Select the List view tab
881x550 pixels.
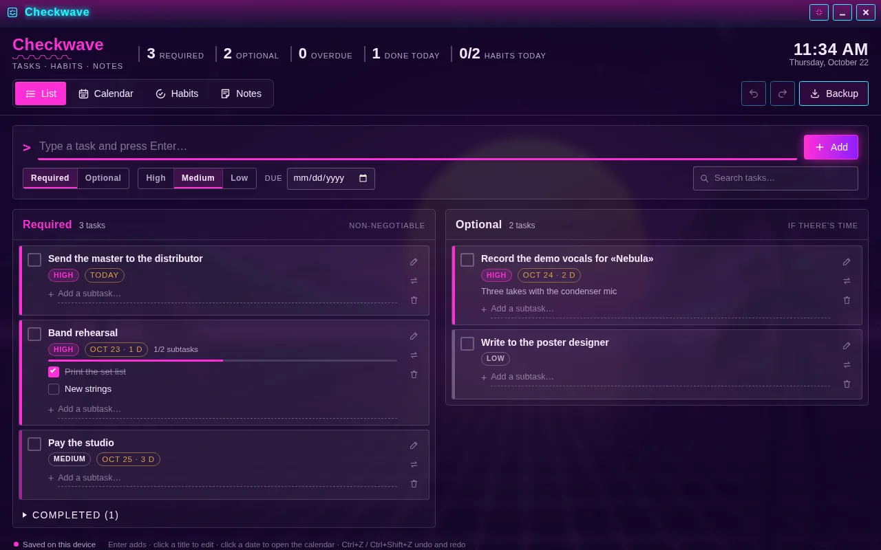[41, 93]
